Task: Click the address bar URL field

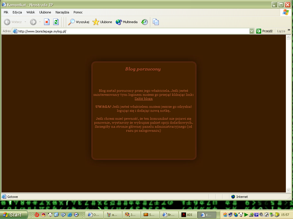Action: pos(131,31)
